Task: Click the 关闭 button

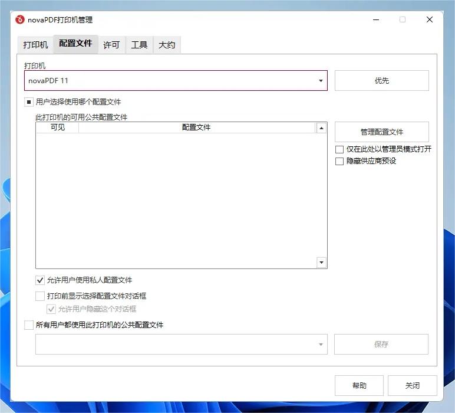Action: point(413,386)
